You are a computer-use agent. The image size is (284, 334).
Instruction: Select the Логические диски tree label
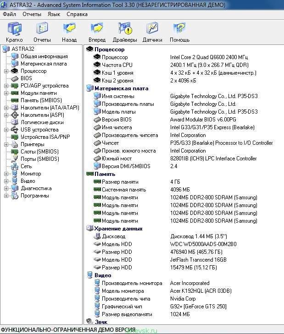42,122
